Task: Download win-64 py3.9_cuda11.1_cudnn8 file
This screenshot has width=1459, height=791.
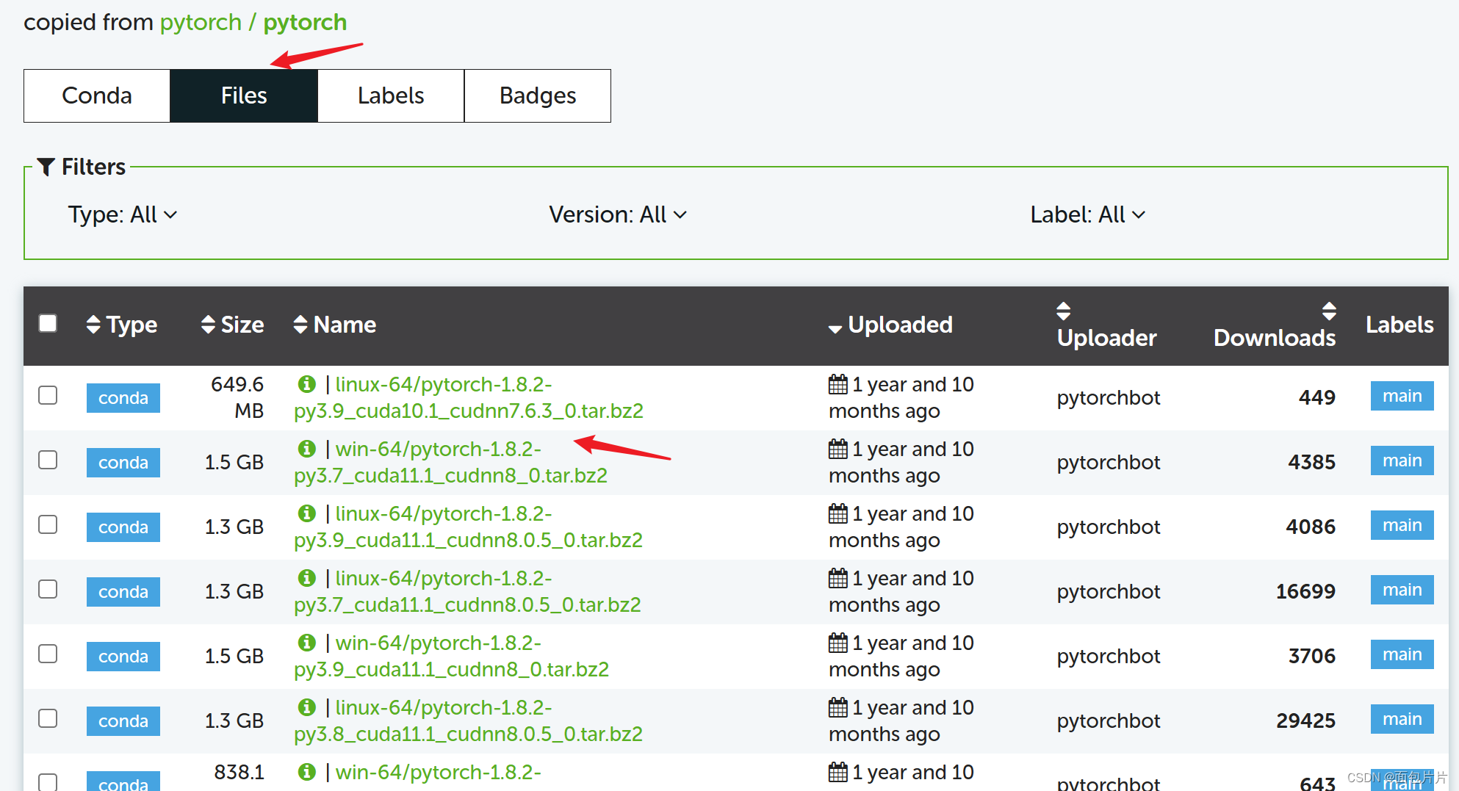Action: 451,656
